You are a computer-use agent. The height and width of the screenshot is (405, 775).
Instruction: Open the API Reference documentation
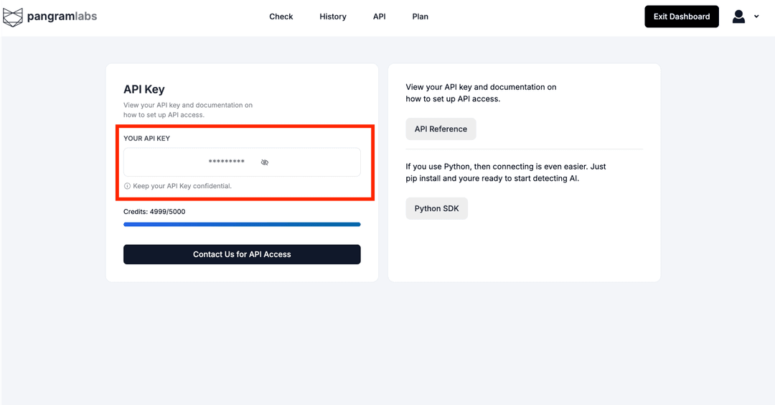pos(441,129)
